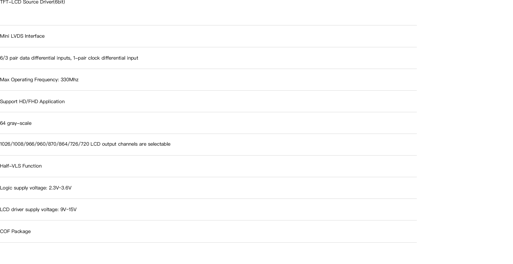Viewport: 513px width, 264px height.
Task: Click '1-pair clock differential input' phrase
Action: coord(106,58)
